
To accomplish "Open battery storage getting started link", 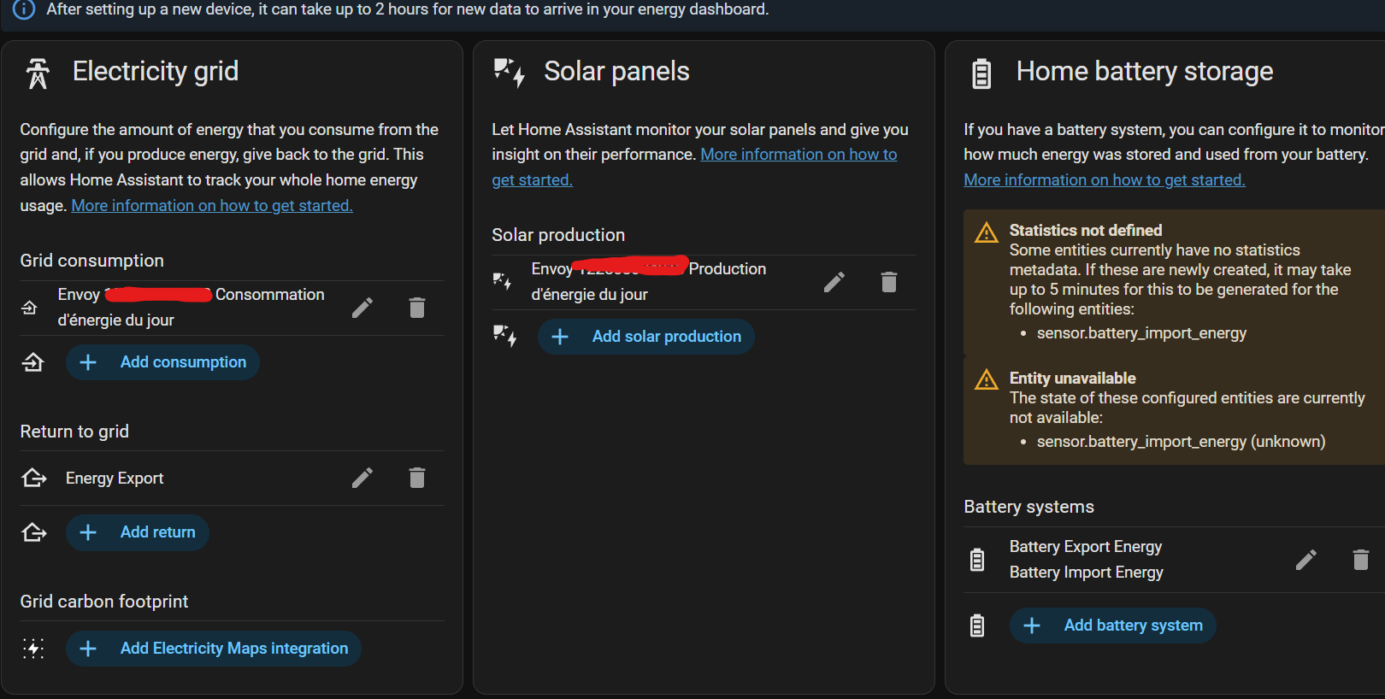I will (1104, 180).
